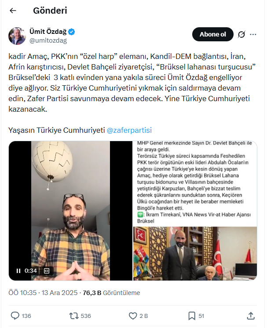Image resolution: width=267 pixels, height=328 pixels.
Task: Open the Bahçeli news screenshot image
Action: (195, 211)
